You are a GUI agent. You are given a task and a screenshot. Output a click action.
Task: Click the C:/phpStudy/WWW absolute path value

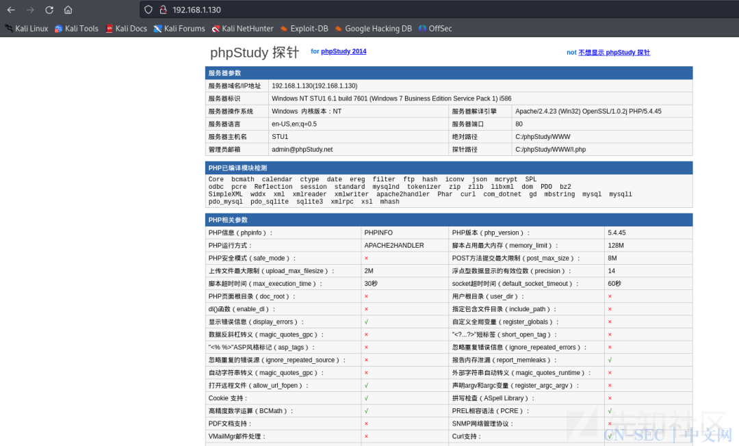click(x=543, y=137)
